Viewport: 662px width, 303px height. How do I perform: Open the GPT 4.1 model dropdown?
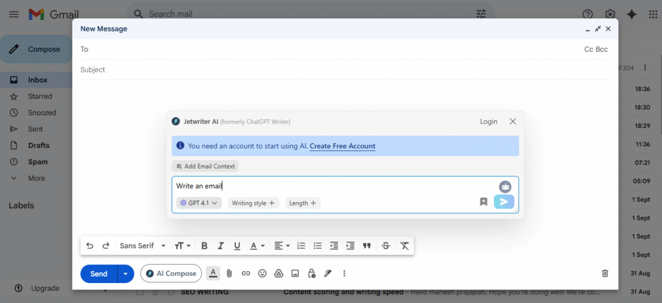(199, 203)
